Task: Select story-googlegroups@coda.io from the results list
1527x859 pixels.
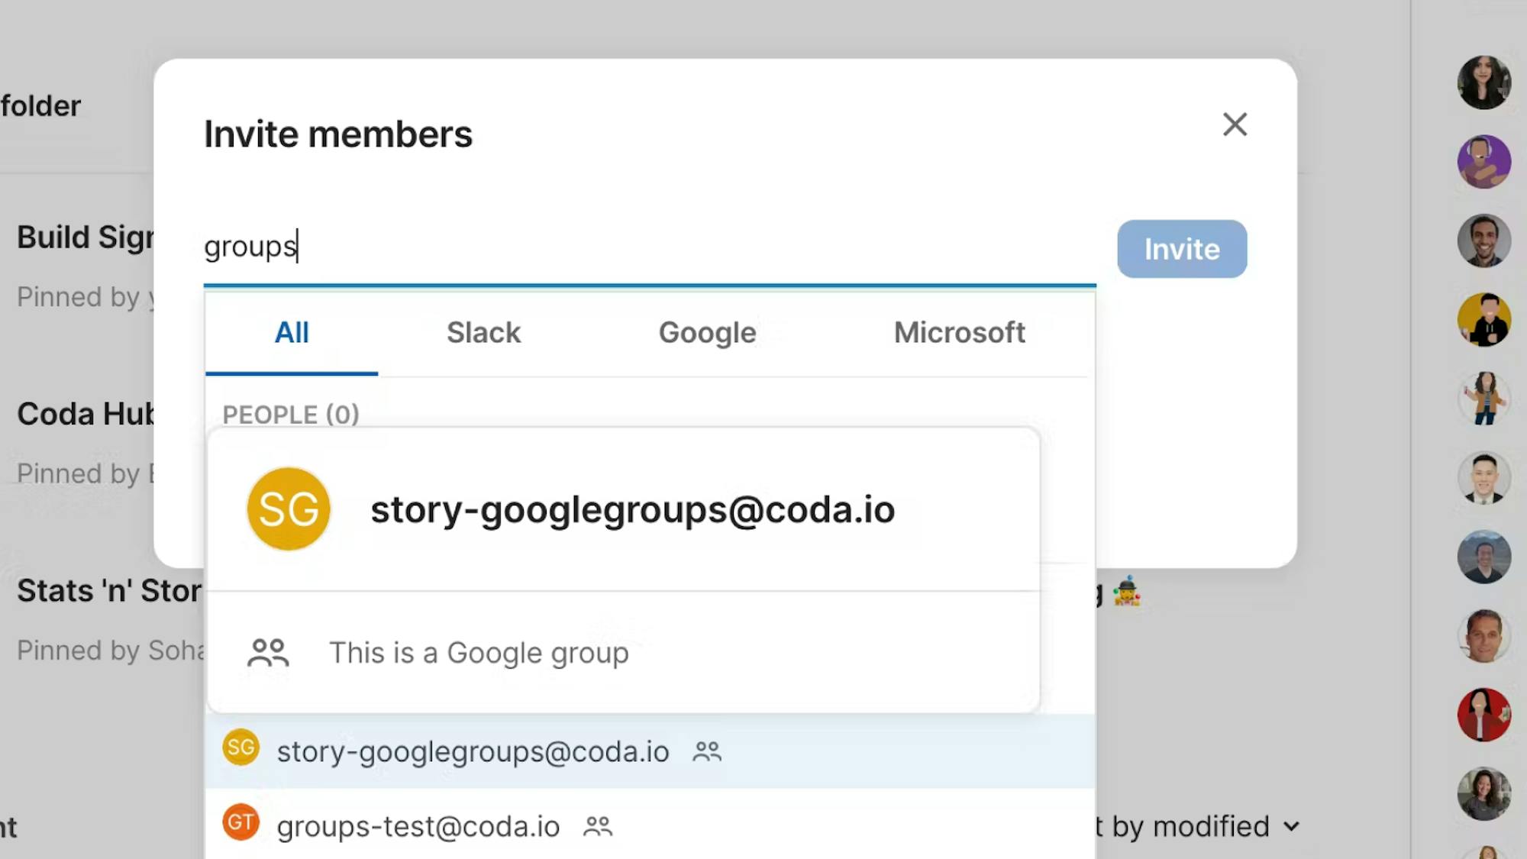Action: click(473, 751)
